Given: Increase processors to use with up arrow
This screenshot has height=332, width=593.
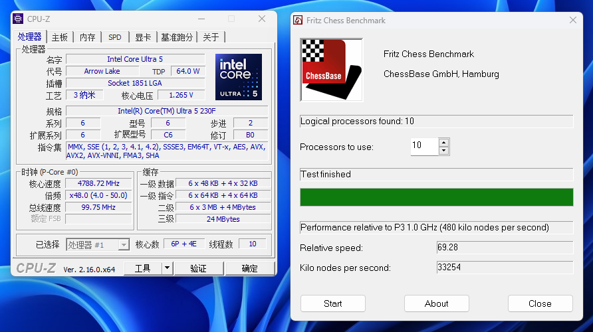Looking at the screenshot, I should tap(444, 142).
